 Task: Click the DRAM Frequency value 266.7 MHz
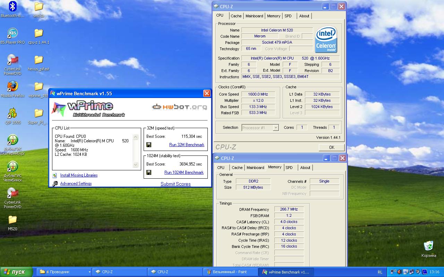coord(289,209)
